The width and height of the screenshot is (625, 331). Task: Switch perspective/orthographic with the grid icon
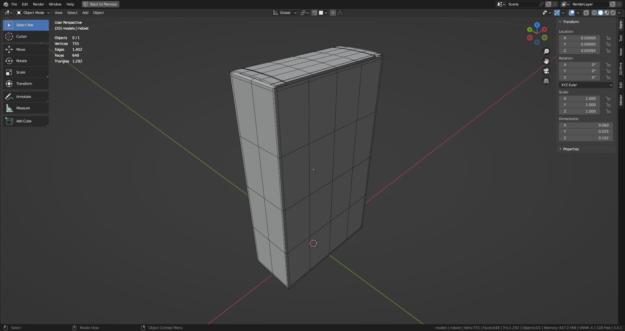click(x=546, y=81)
